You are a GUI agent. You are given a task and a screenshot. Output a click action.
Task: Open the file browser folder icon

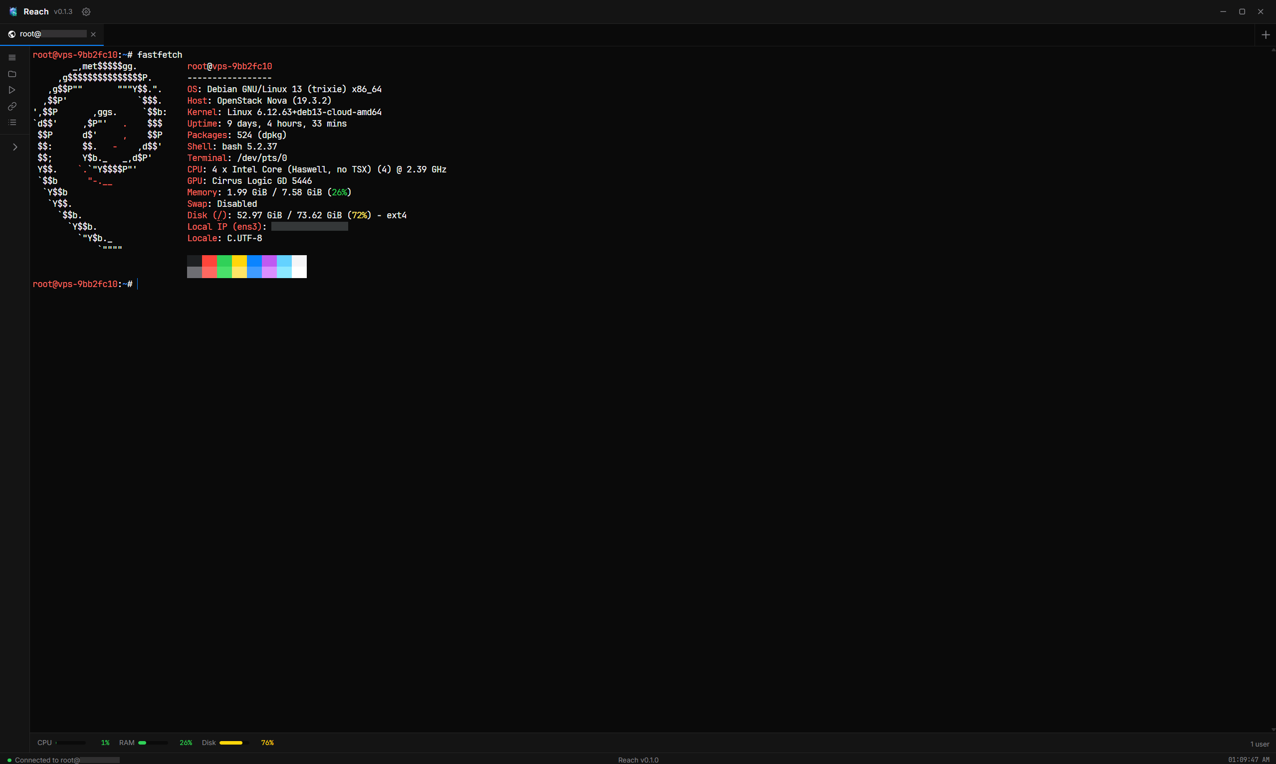pos(12,74)
